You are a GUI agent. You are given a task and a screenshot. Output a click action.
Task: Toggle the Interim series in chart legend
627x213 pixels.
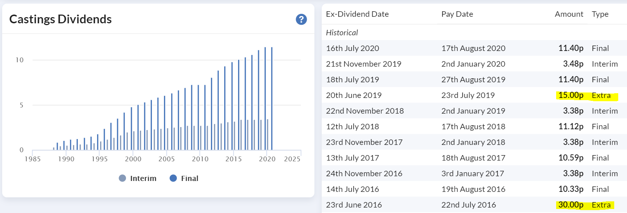pyautogui.click(x=138, y=178)
